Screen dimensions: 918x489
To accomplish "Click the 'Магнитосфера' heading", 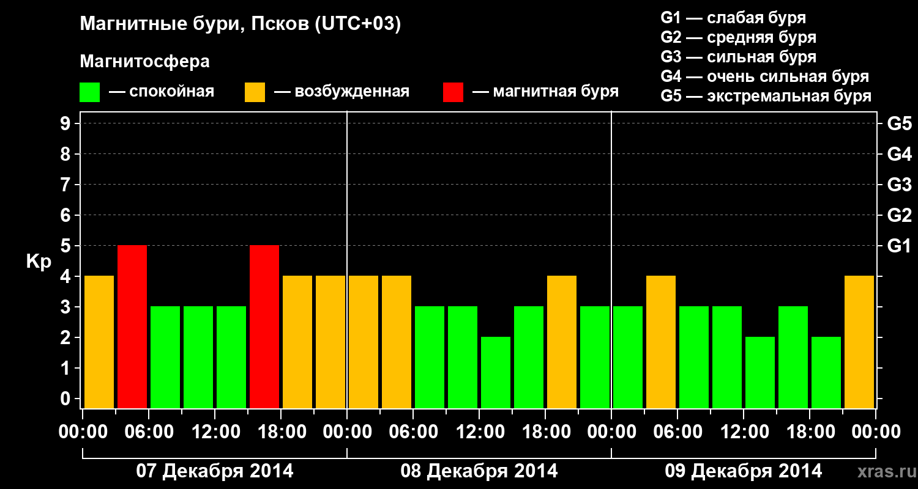I will point(145,62).
